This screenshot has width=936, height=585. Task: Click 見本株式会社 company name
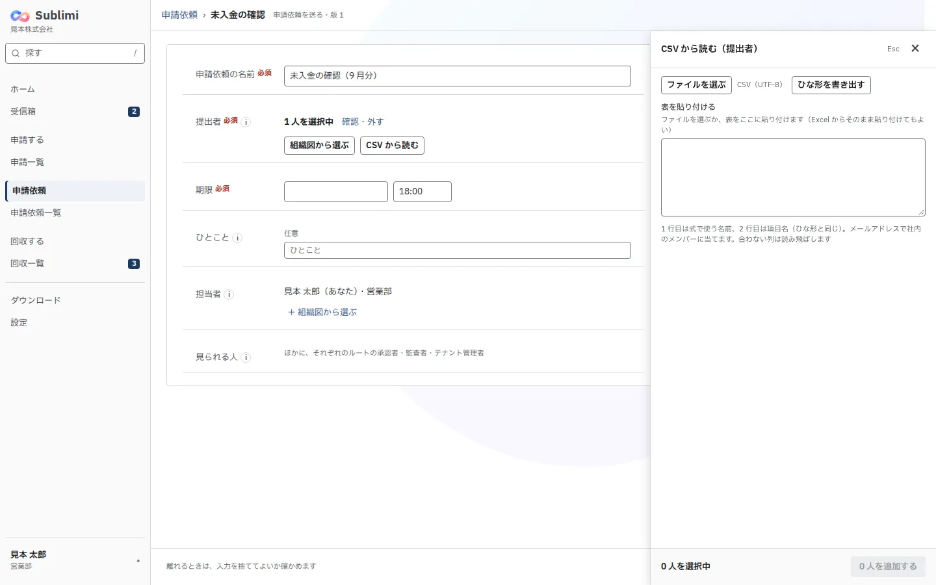[x=32, y=29]
